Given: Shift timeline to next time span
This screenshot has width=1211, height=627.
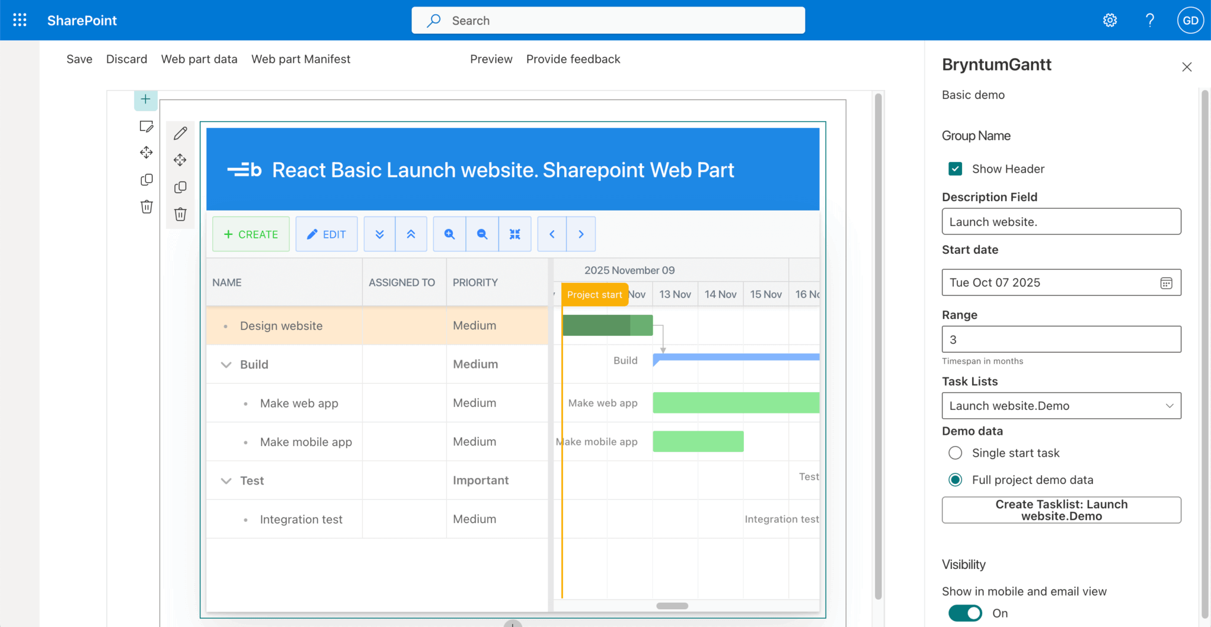Looking at the screenshot, I should tap(581, 234).
